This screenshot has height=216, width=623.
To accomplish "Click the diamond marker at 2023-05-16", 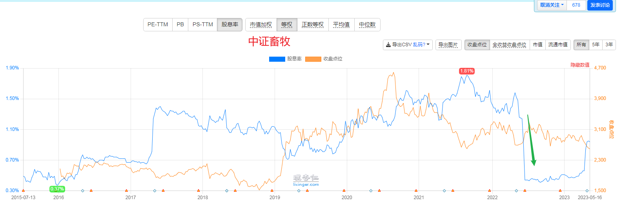I will [x=587, y=191].
